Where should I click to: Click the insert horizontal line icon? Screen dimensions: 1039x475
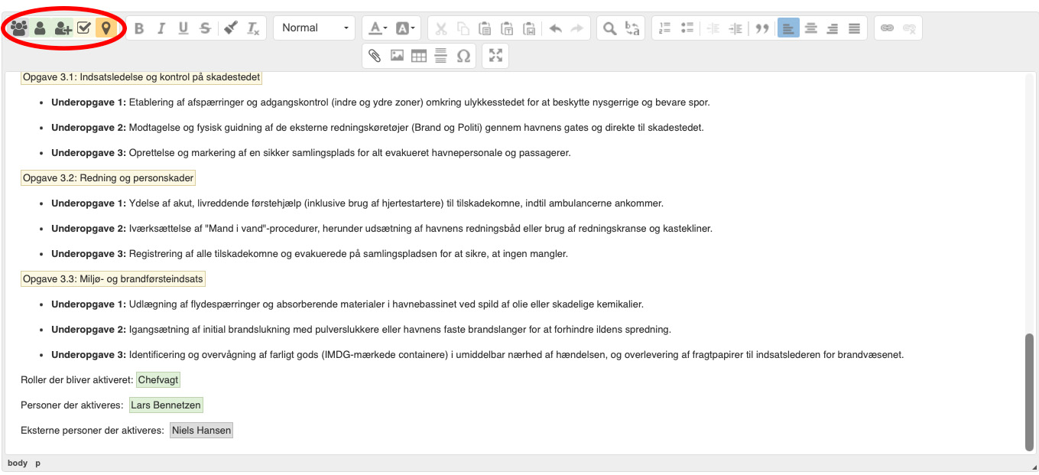pyautogui.click(x=441, y=56)
